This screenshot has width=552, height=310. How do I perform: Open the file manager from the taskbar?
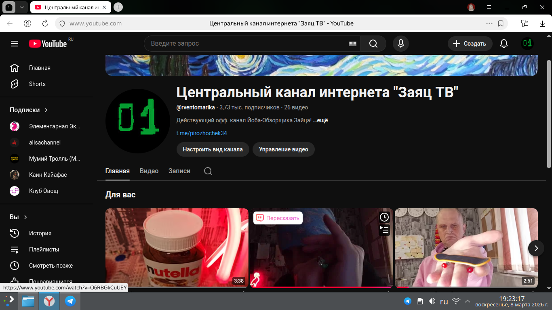coord(28,301)
